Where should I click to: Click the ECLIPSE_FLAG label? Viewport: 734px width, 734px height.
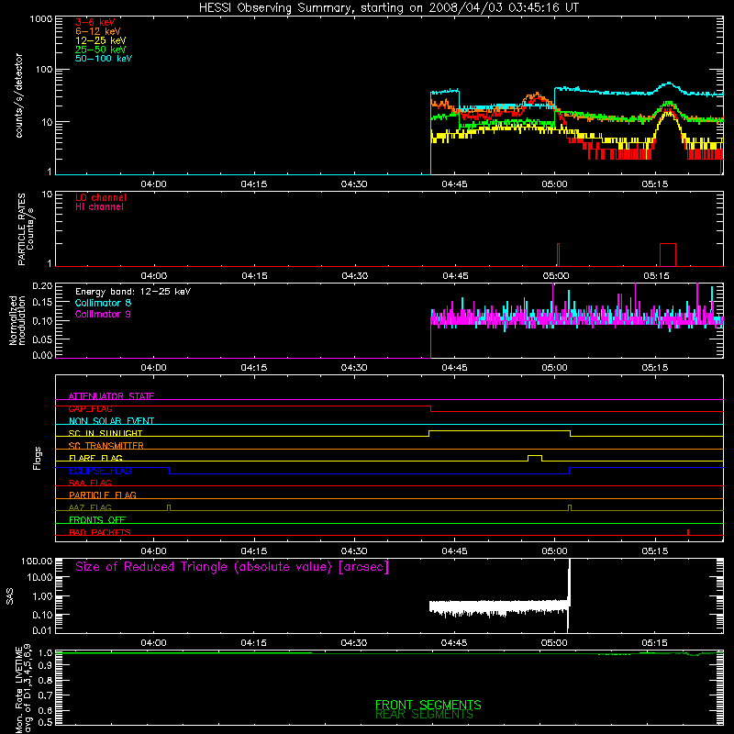pyautogui.click(x=100, y=471)
